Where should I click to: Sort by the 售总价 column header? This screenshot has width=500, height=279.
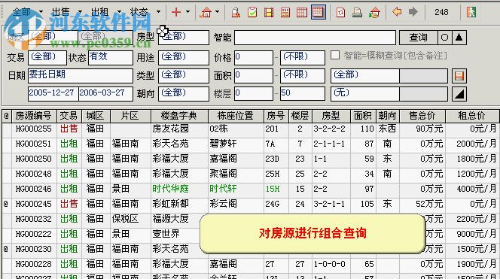[x=422, y=116]
